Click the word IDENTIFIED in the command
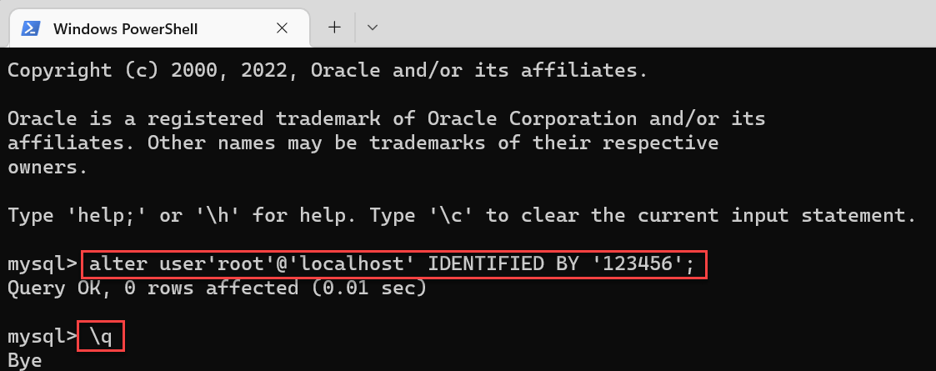 tap(485, 264)
